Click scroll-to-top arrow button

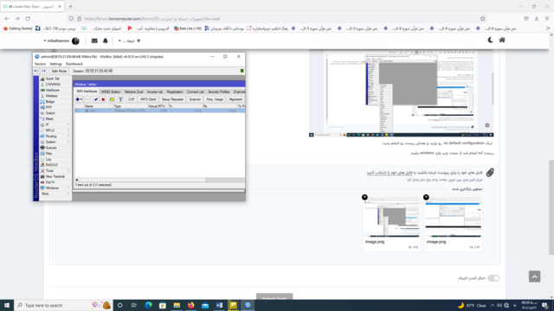click(535, 276)
